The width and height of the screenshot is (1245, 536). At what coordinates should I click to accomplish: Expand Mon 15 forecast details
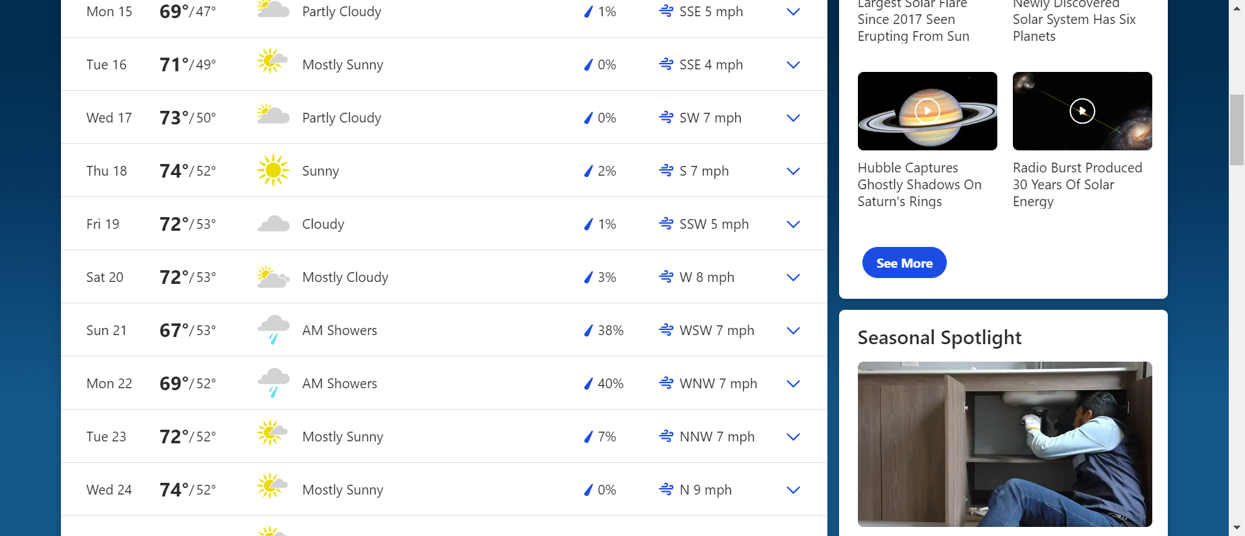(793, 12)
